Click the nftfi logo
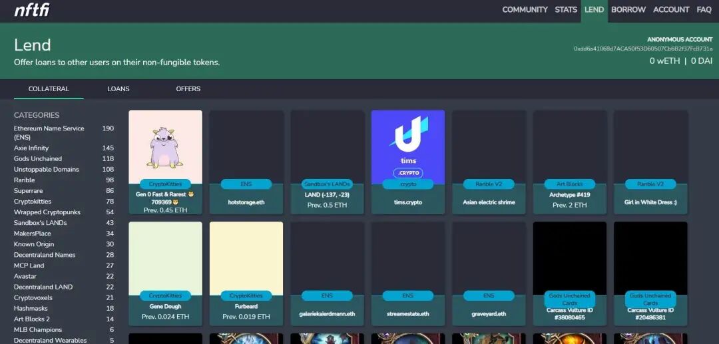This screenshot has width=719, height=344. (32, 9)
